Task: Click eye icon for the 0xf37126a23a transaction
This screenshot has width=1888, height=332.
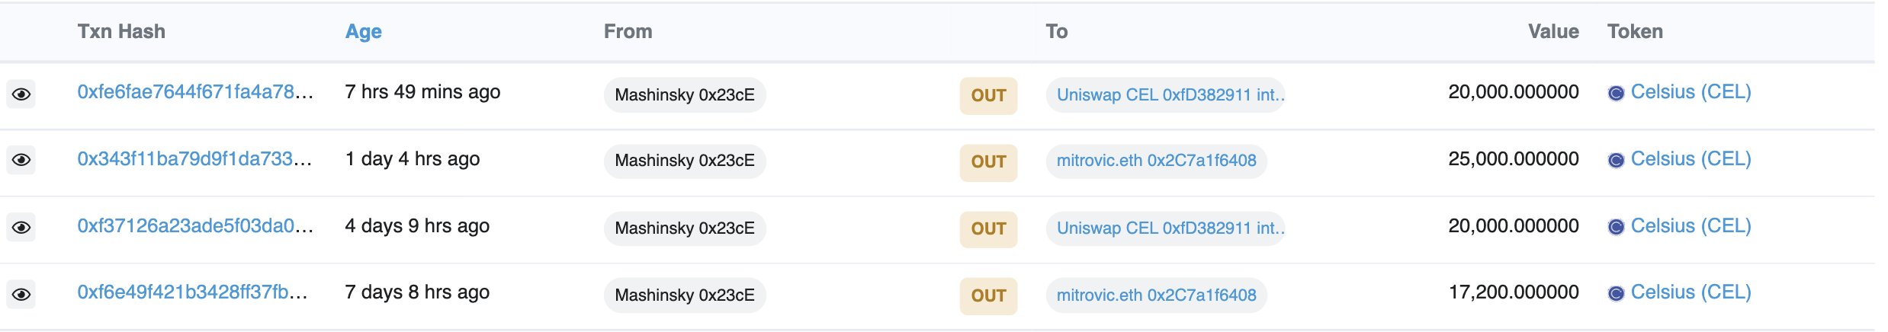Action: pyautogui.click(x=21, y=228)
